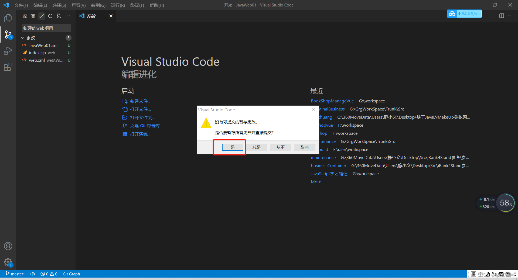Open the 转到(G) menu

point(98,5)
